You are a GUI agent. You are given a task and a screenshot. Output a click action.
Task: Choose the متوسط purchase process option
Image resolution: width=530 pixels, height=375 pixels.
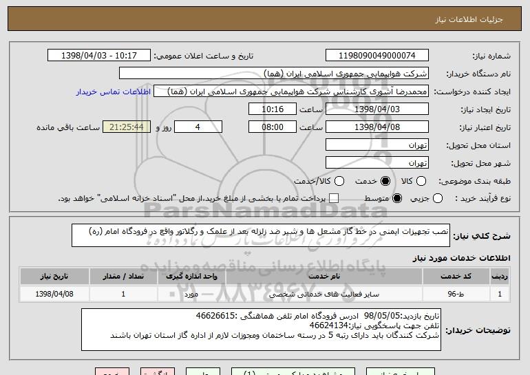[x=397, y=198]
